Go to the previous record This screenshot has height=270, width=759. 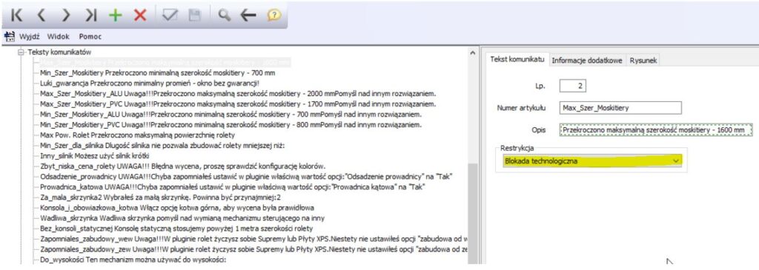(x=41, y=15)
